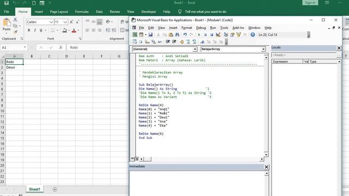349x196 pixels.
Task: Click the Paste icon in VBA toolbar
Action: pos(171,35)
